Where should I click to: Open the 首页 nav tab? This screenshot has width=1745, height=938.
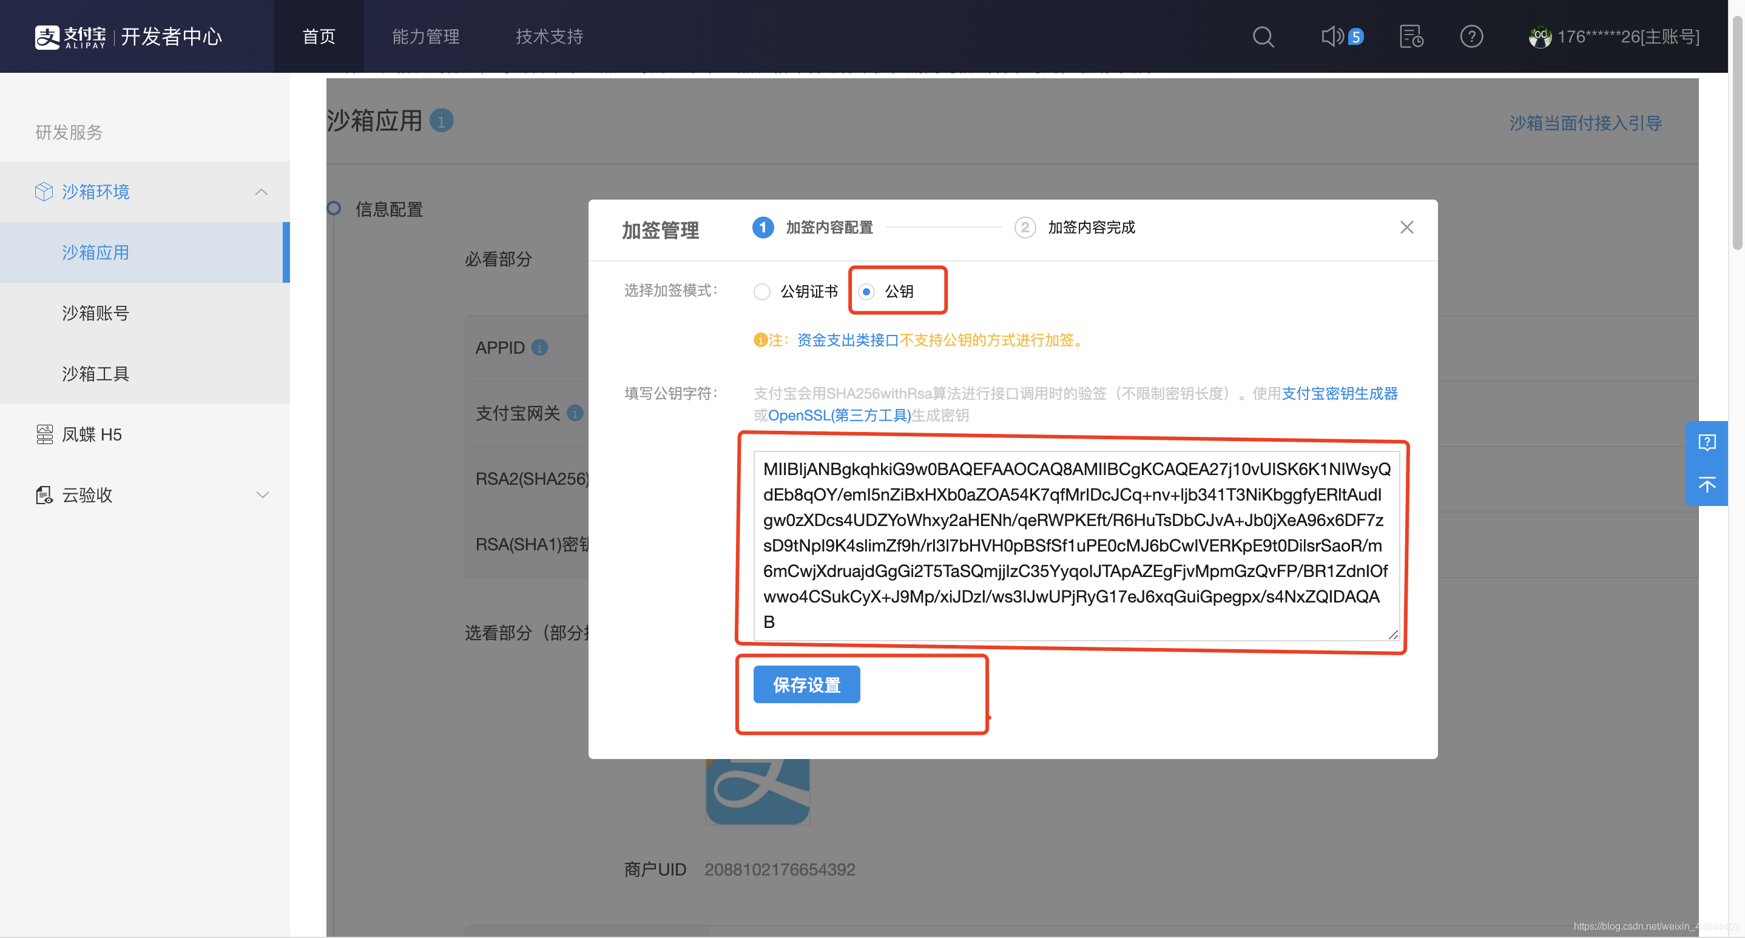[319, 36]
